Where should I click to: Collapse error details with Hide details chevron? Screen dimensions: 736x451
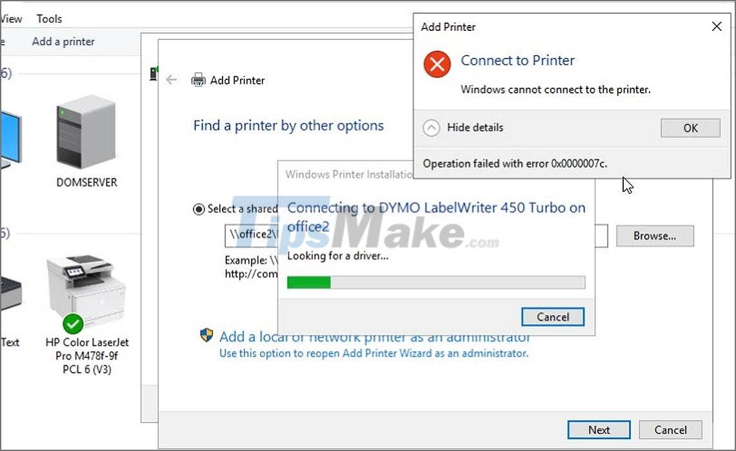tap(431, 128)
